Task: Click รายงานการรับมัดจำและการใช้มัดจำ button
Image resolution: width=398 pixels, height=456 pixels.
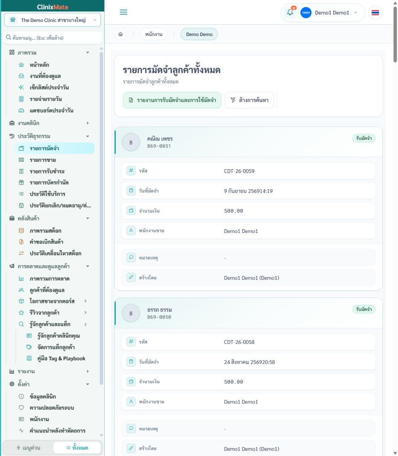Action: point(172,100)
